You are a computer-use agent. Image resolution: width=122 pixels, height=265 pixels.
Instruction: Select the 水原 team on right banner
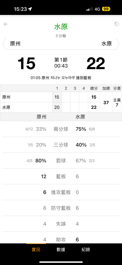[107, 44]
